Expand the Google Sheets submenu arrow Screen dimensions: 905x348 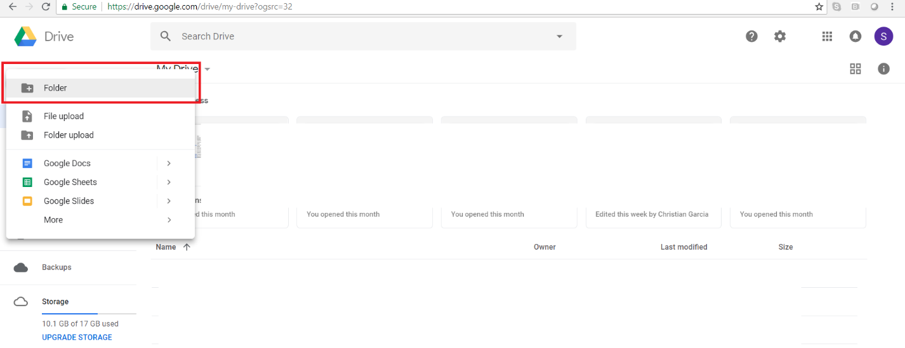(x=169, y=183)
